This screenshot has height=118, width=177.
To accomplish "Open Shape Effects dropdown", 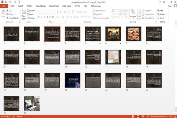I will click(x=148, y=18).
